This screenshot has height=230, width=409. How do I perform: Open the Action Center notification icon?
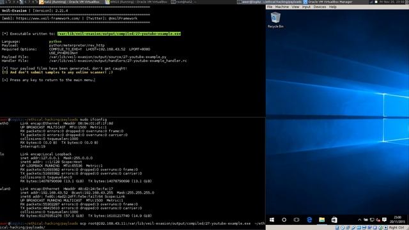coord(384,220)
